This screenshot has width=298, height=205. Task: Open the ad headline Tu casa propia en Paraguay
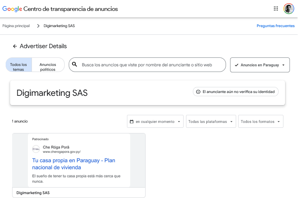(74, 164)
